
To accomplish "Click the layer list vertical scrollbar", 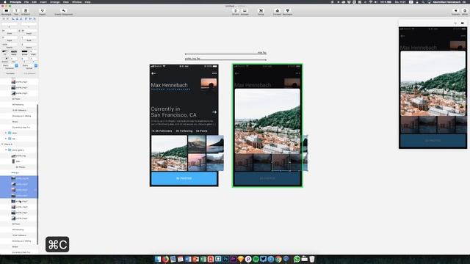I will [37, 175].
